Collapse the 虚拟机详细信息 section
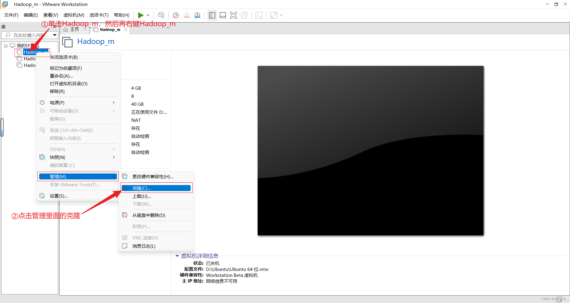This screenshot has width=570, height=303. point(177,256)
